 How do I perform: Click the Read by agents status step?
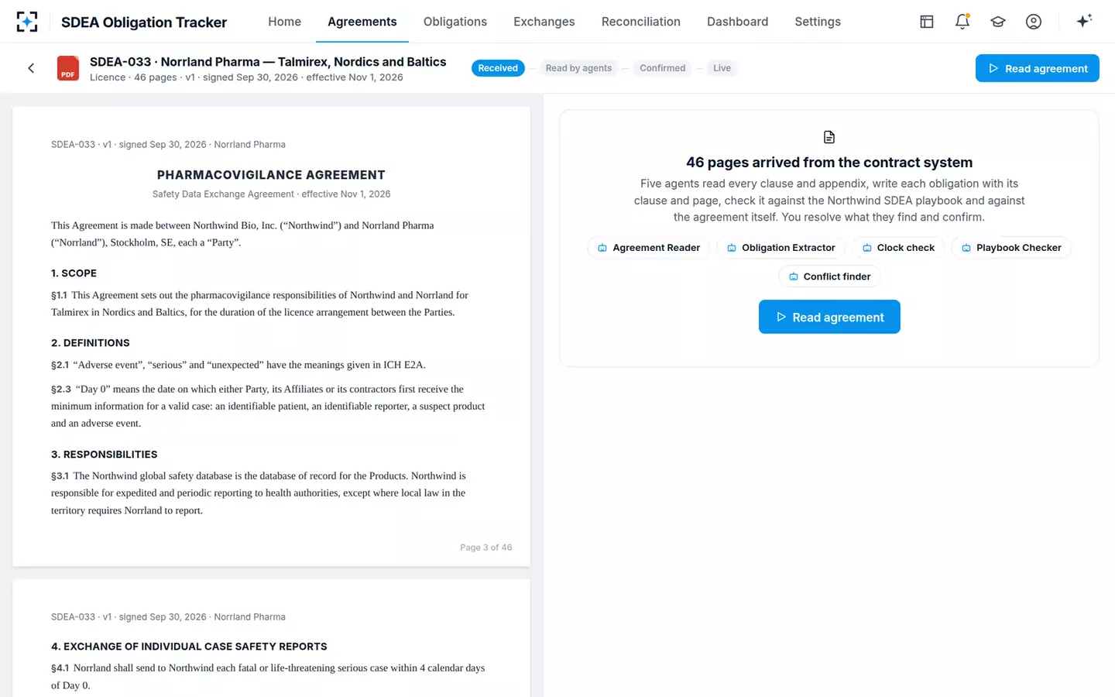point(578,68)
